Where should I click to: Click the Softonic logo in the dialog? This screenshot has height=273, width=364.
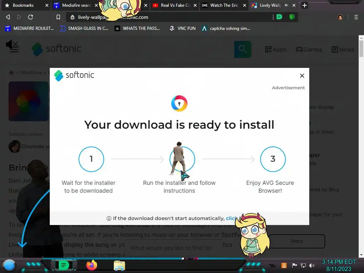click(x=74, y=75)
